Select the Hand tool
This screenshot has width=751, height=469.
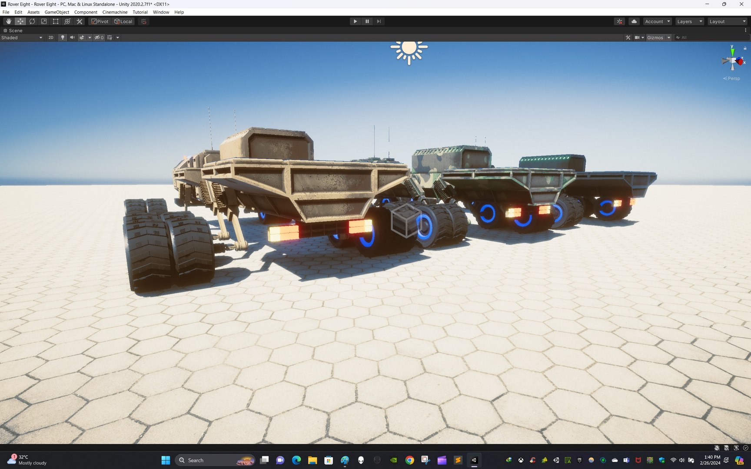point(8,21)
